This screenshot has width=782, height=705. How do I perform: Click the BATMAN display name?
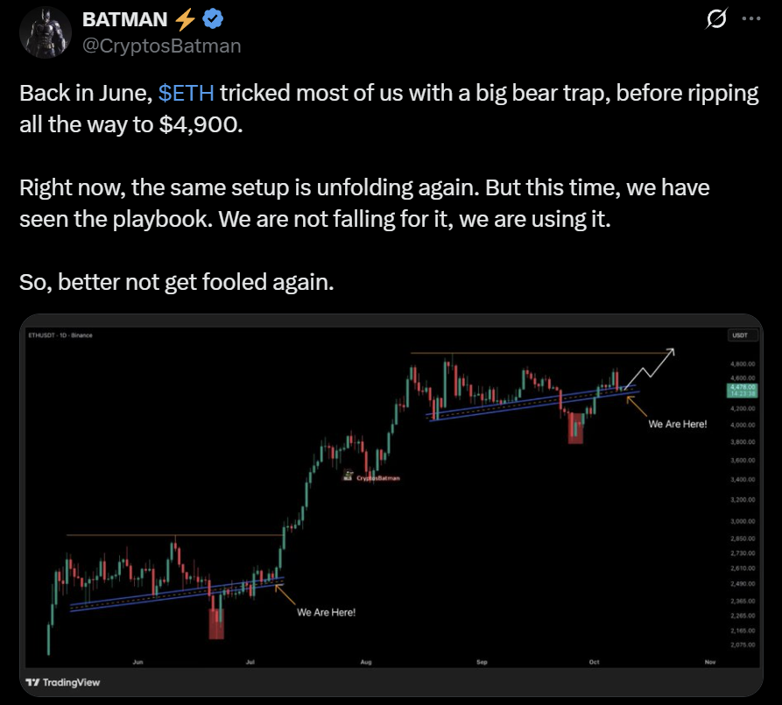(125, 18)
